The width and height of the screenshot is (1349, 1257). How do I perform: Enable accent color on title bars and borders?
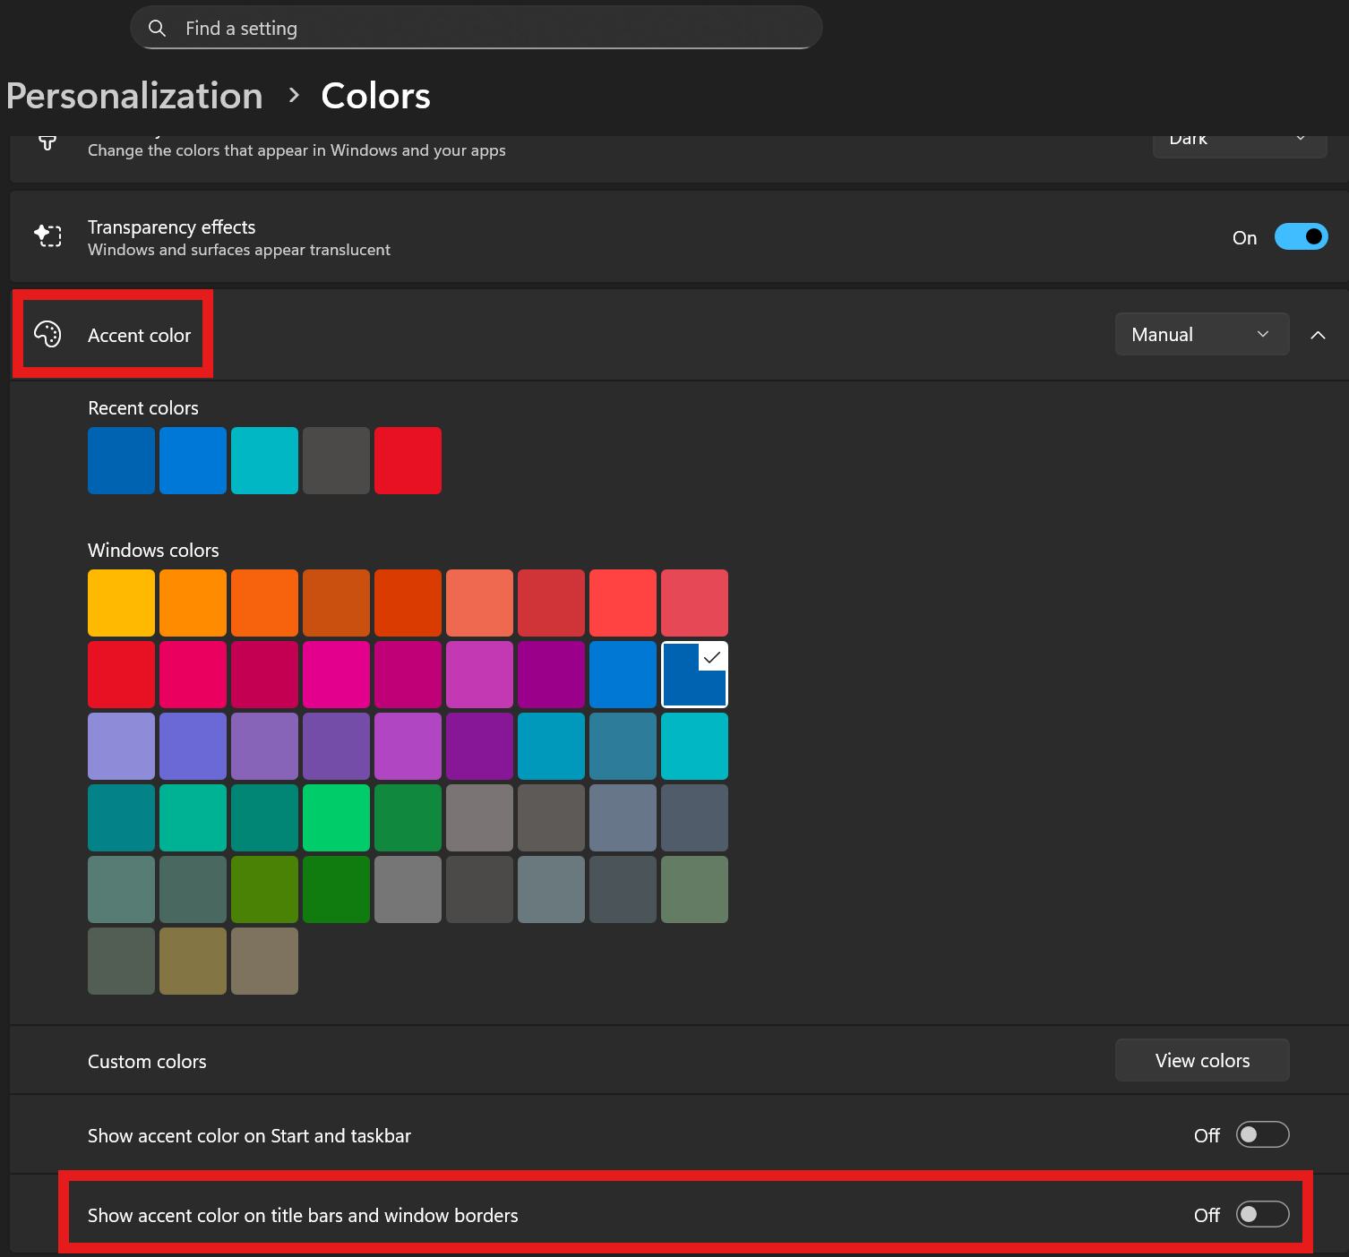coord(1262,1215)
